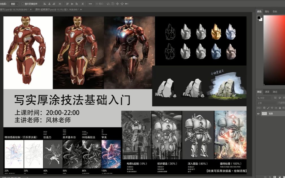This screenshot has width=285, height=178.
Task: Click the lock all icon in Layers panel
Action: click(x=280, y=108)
